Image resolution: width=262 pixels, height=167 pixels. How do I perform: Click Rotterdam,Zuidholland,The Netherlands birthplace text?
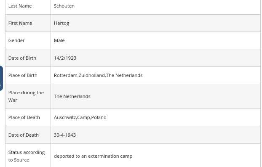(98, 75)
